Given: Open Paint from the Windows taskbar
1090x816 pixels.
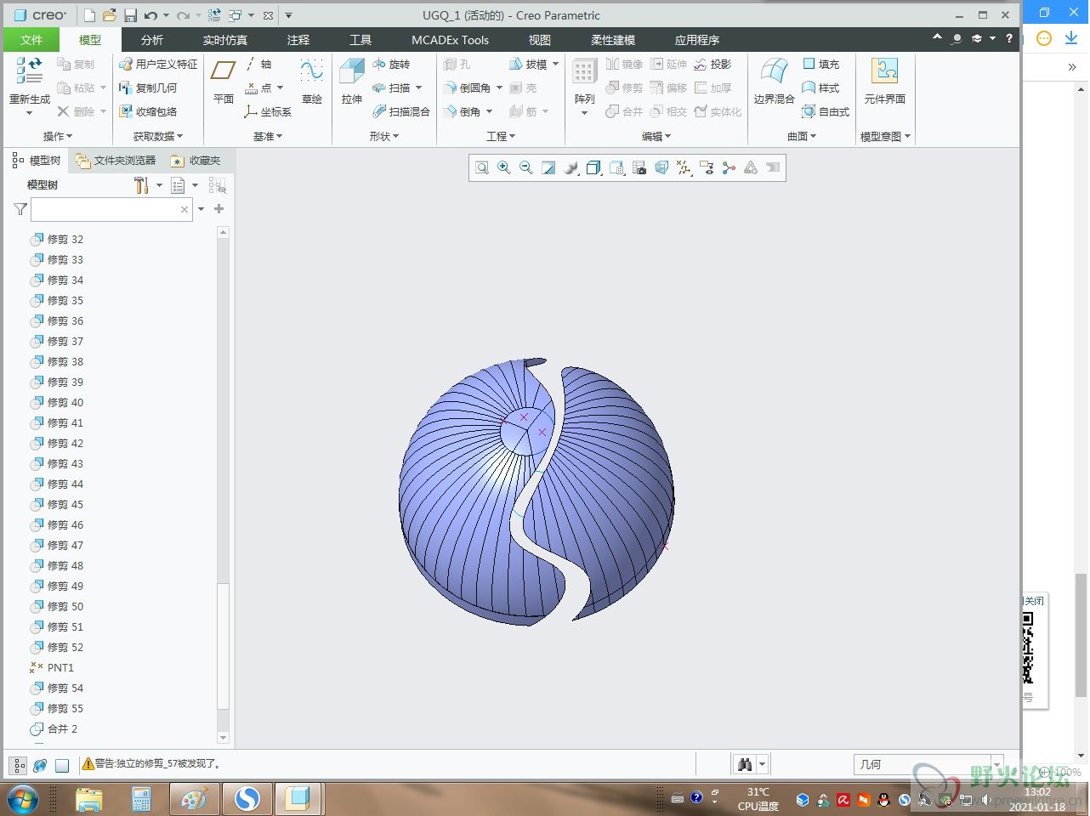Looking at the screenshot, I should pyautogui.click(x=195, y=799).
